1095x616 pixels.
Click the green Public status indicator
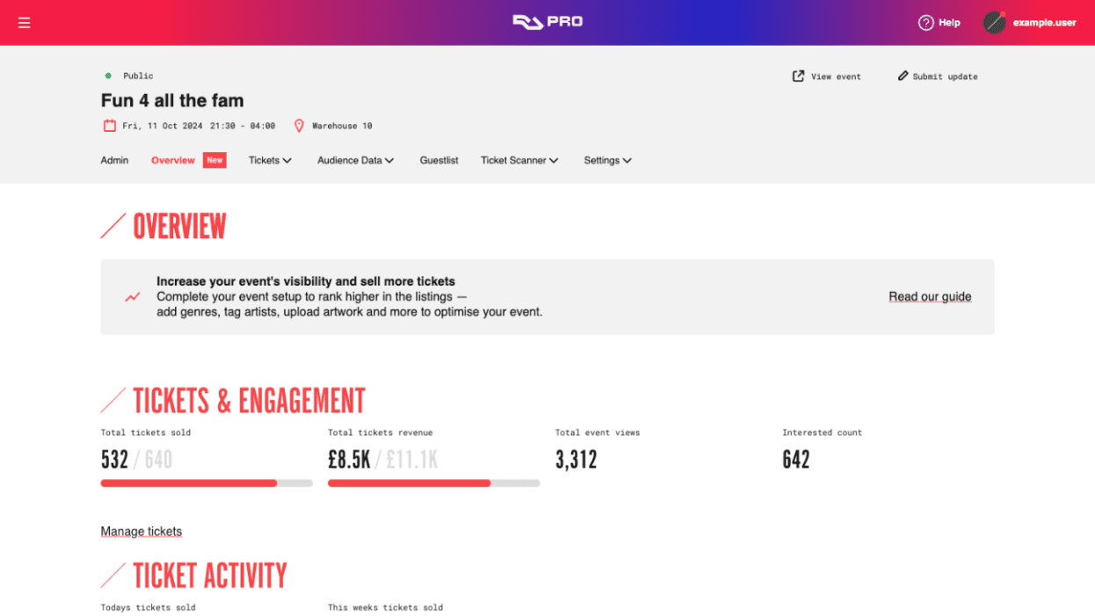tap(108, 76)
